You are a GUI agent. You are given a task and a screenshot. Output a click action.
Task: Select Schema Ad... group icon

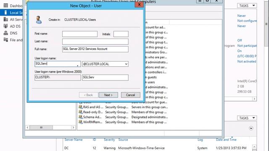click(x=80, y=117)
